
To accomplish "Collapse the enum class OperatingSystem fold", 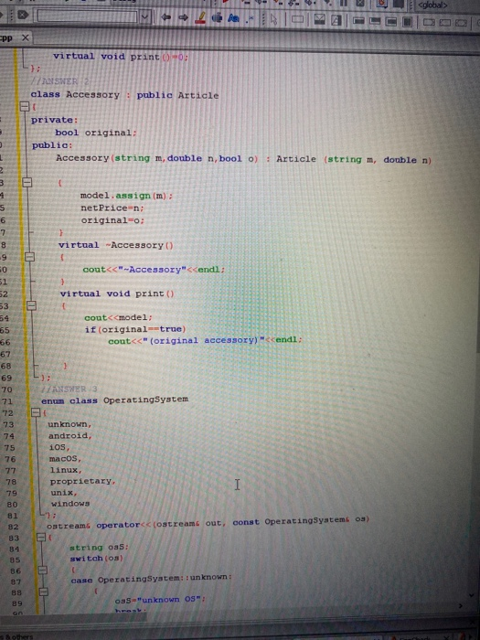I will [x=37, y=412].
